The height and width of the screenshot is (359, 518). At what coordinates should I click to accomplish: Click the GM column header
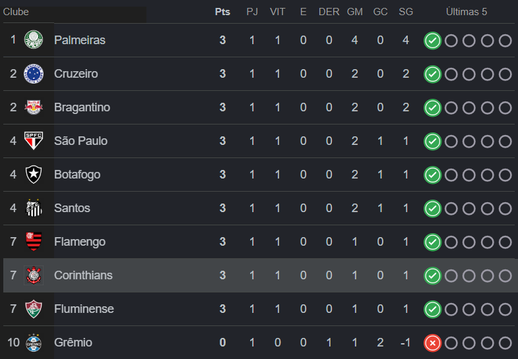354,12
